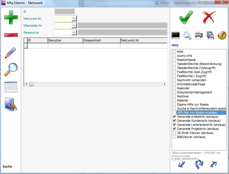Open the Mitarbeiter.Nr. lookup button
The height and width of the screenshot is (174, 229).
point(74,26)
